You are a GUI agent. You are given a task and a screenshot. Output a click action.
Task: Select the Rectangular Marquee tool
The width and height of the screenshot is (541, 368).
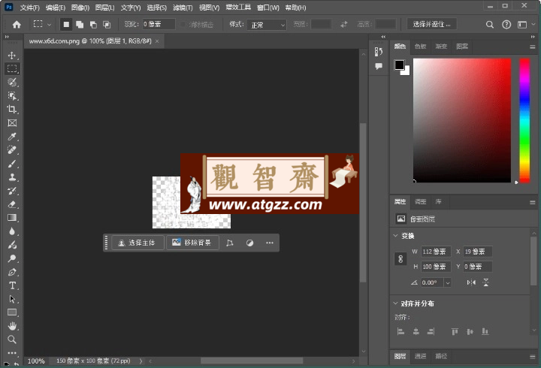[x=12, y=68]
